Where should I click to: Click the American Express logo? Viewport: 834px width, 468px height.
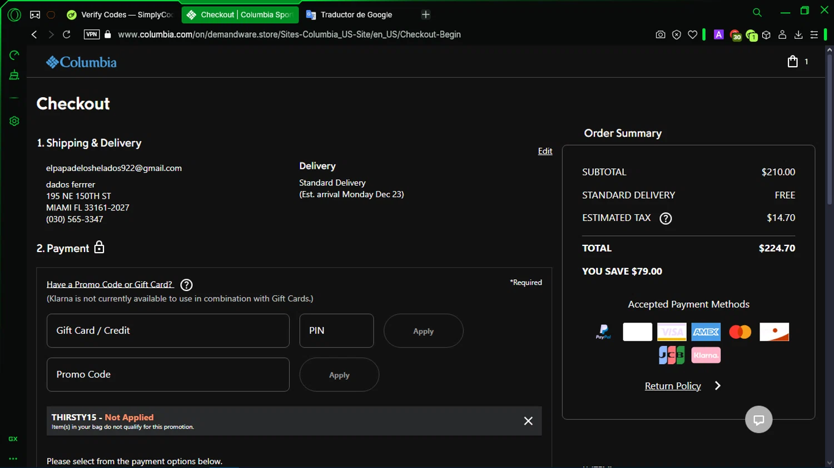(x=706, y=332)
